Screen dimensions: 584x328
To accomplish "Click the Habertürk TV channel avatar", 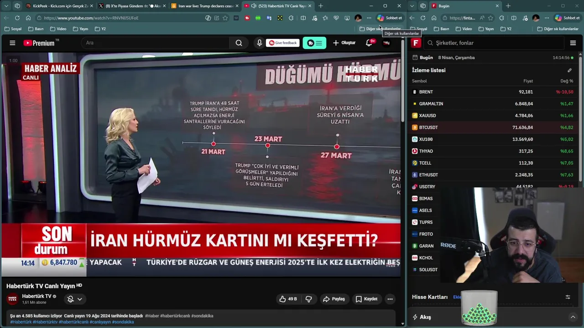I will pyautogui.click(x=12, y=299).
